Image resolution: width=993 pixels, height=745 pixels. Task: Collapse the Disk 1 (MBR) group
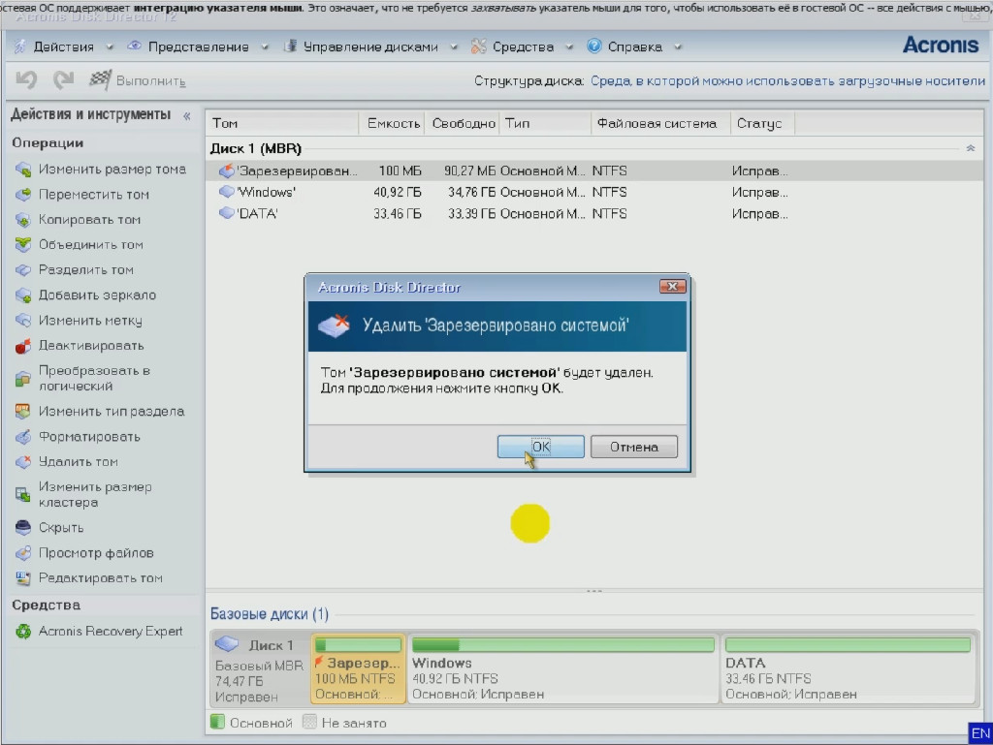pos(970,148)
